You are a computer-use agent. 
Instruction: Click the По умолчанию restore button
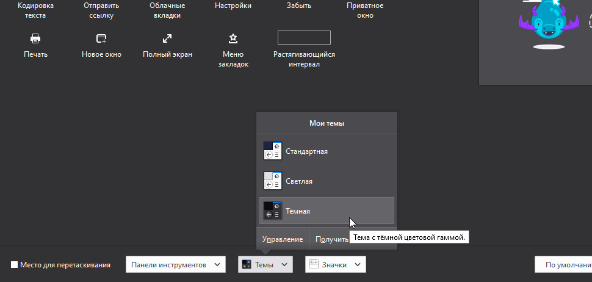[x=563, y=265]
